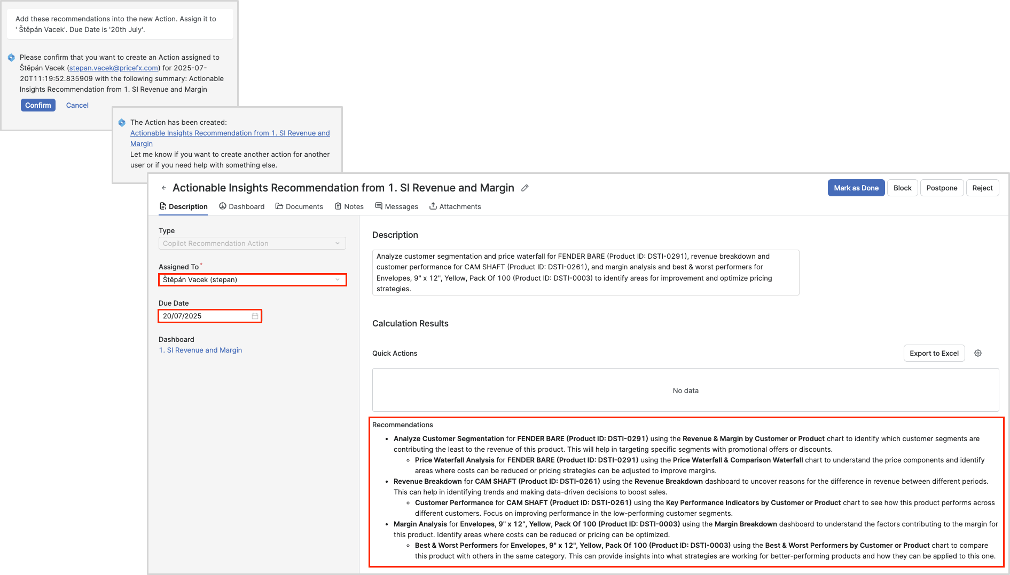Show the Attachments tab
1010x575 pixels.
click(x=455, y=206)
